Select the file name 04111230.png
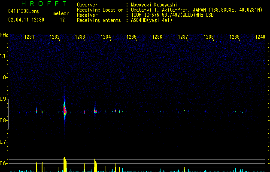The width and height of the screenshot is (270, 172). tap(24, 11)
